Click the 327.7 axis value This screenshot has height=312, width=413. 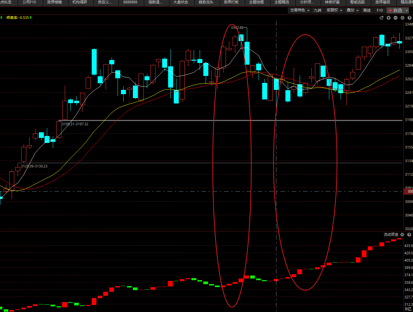(408, 297)
